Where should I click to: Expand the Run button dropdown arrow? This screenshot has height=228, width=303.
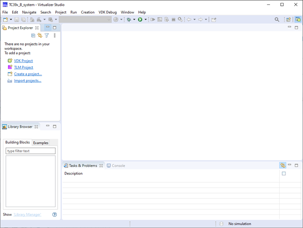tap(145, 20)
